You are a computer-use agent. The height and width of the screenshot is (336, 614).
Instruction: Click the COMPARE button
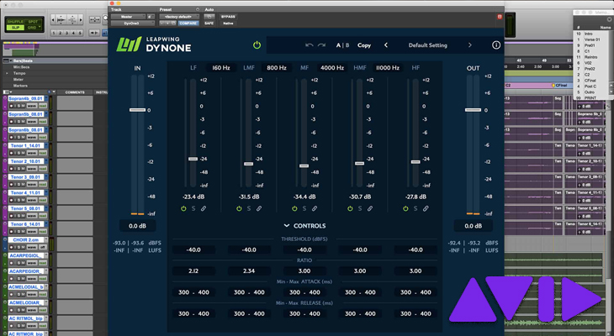[x=188, y=24]
